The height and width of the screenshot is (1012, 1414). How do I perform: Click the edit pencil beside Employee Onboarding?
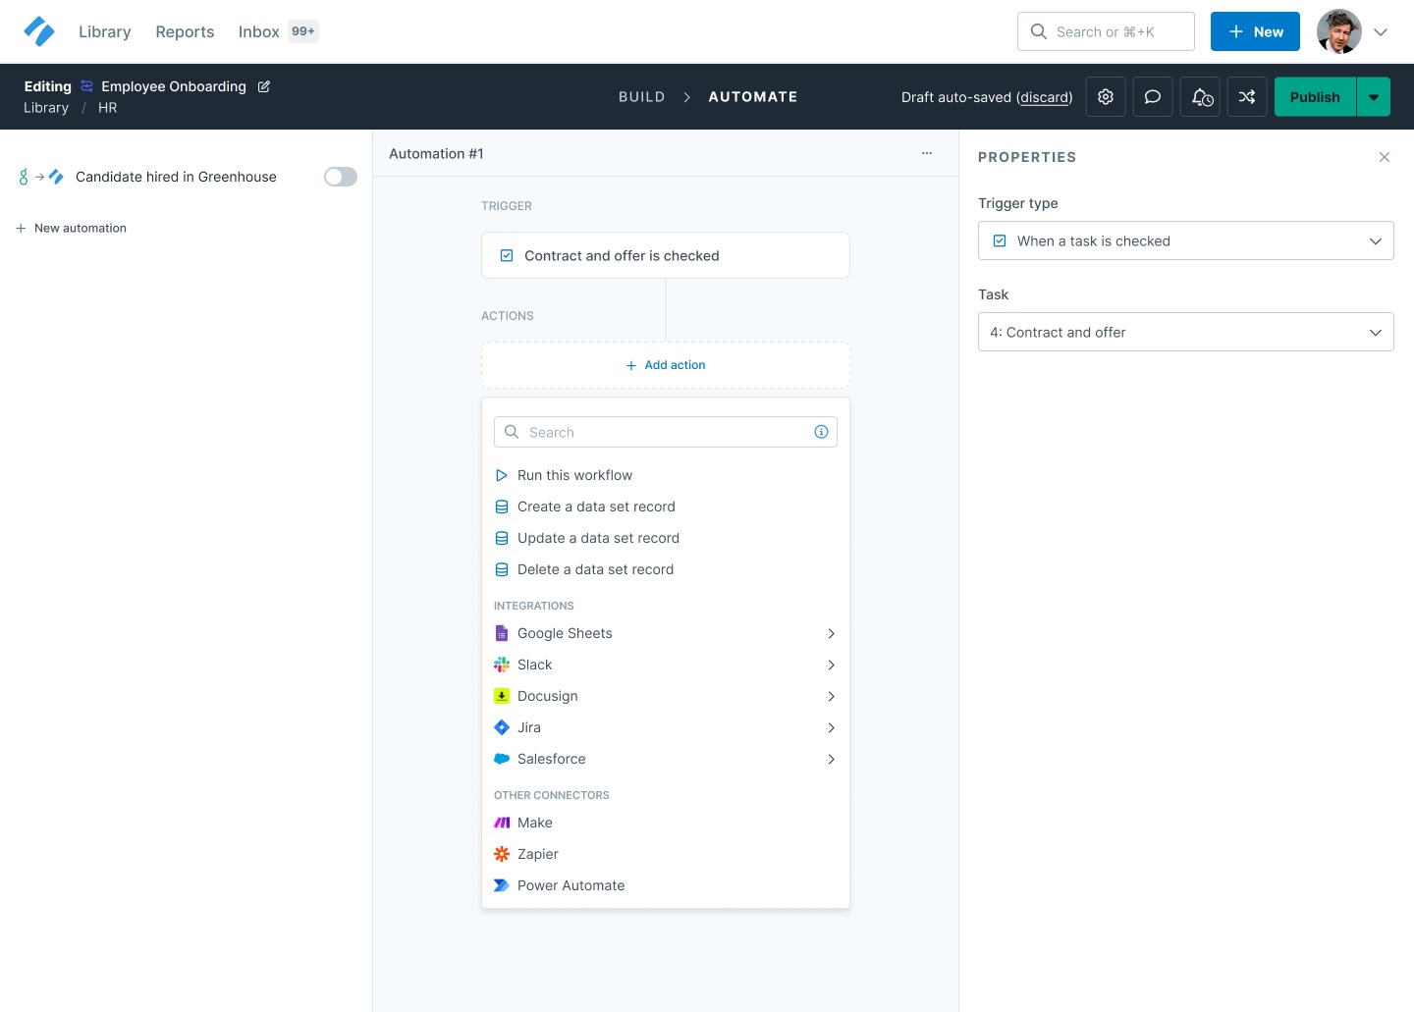pos(263,86)
